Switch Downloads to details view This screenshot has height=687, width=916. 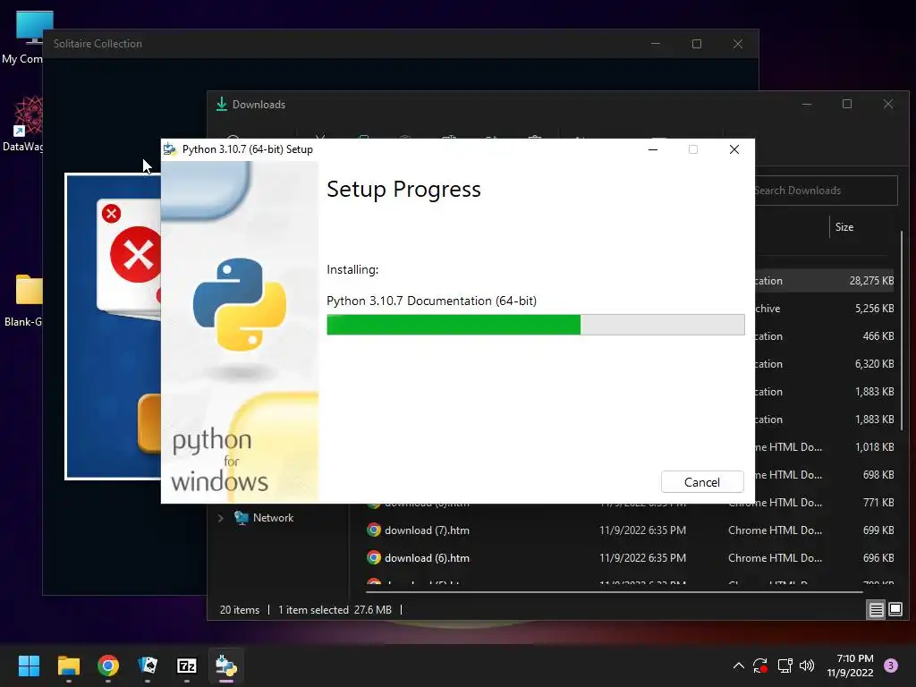click(877, 610)
